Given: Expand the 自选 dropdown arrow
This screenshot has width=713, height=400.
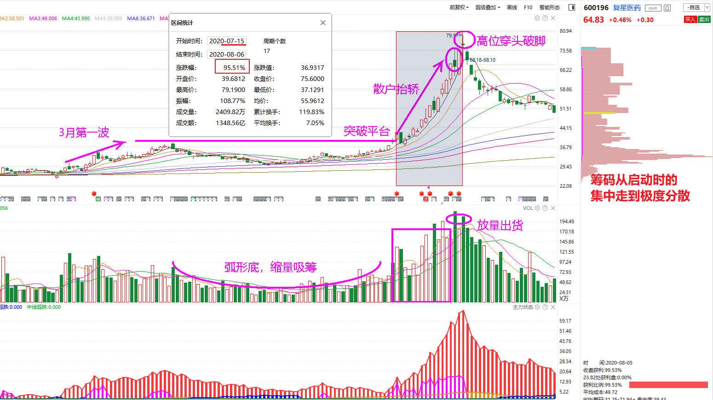Looking at the screenshot, I should coord(707,7).
